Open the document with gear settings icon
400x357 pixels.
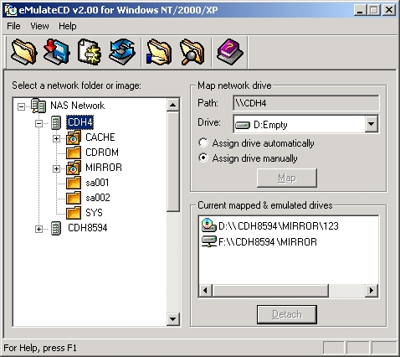[90, 52]
